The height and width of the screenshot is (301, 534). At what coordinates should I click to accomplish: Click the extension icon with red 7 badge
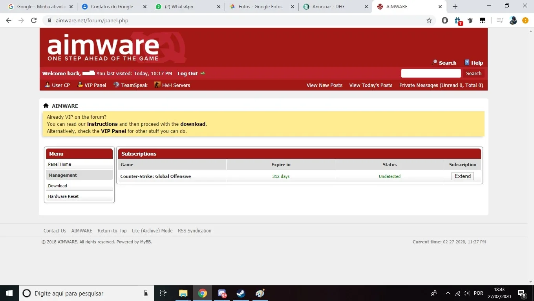tap(458, 21)
